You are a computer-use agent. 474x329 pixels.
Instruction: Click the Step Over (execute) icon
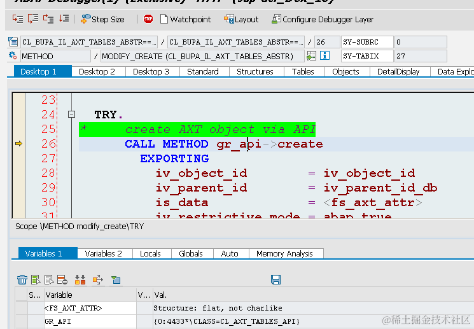click(x=33, y=18)
